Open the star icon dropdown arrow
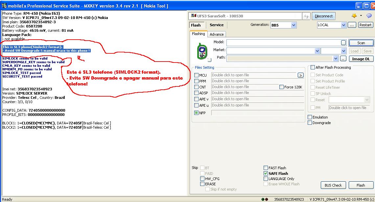This screenshot has width=375, height=202. [361, 16]
